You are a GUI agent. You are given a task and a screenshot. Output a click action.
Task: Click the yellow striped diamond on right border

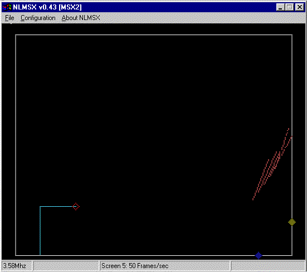click(292, 222)
